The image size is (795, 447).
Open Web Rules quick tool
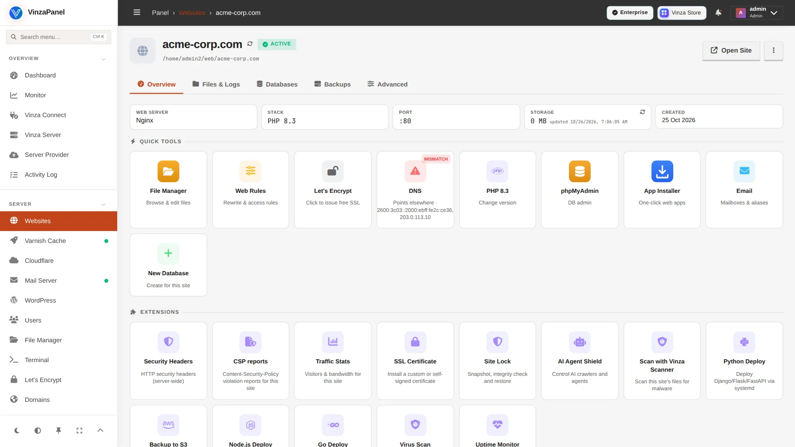251,190
